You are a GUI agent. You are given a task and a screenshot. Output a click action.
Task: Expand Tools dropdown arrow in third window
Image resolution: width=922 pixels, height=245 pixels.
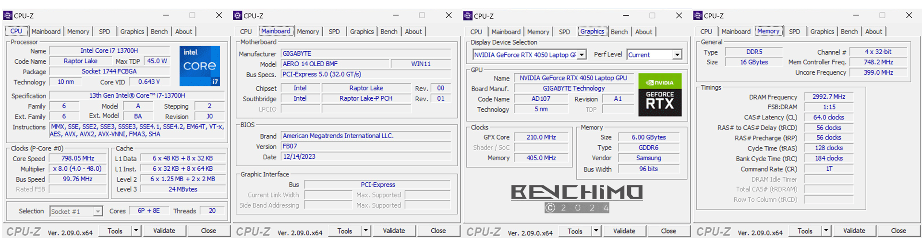(596, 231)
